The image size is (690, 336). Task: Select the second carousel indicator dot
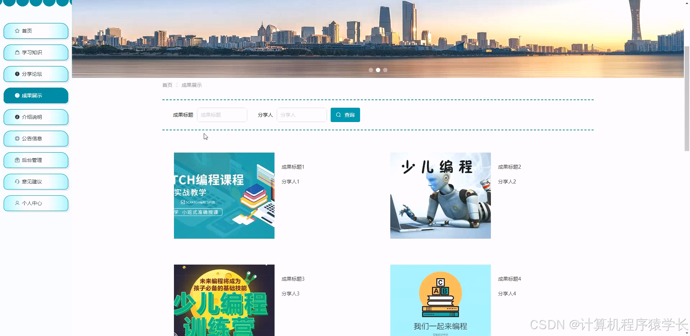pyautogui.click(x=378, y=70)
